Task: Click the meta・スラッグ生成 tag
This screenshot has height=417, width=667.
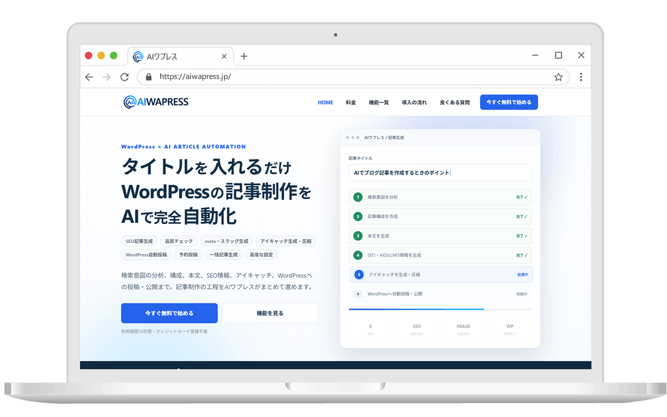Action: pyautogui.click(x=227, y=241)
